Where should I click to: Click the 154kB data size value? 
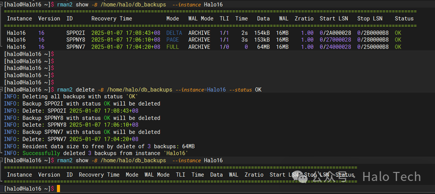click(x=262, y=33)
